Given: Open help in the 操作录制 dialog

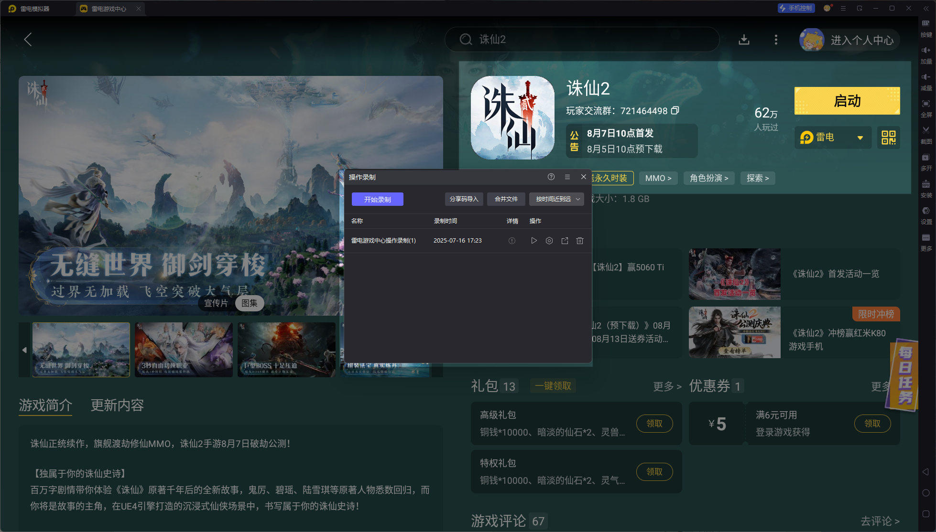Looking at the screenshot, I should pyautogui.click(x=551, y=177).
